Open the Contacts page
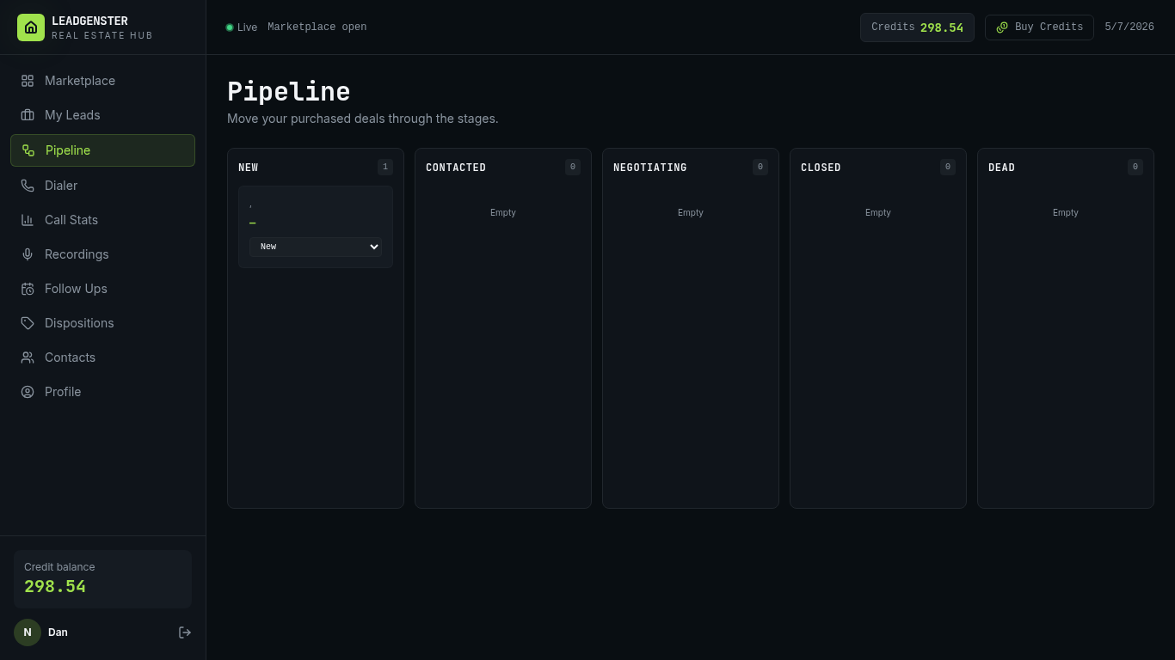The width and height of the screenshot is (1175, 660). pyautogui.click(x=102, y=357)
